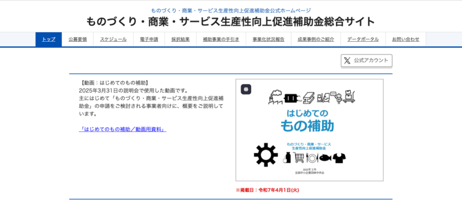462x214 pixels.
Task: Click the hand truck with boxes icon
Action: [349, 96]
